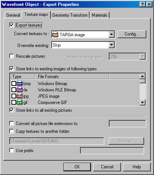Click the file type list scroll down arrow
The width and height of the screenshot is (154, 175).
pos(143,102)
